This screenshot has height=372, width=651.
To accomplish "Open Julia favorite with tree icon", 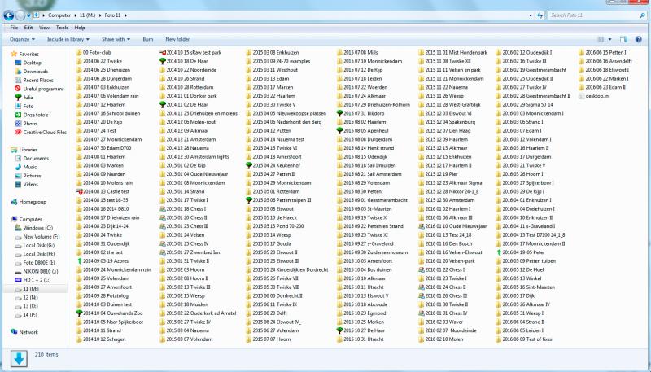I will coord(28,98).
